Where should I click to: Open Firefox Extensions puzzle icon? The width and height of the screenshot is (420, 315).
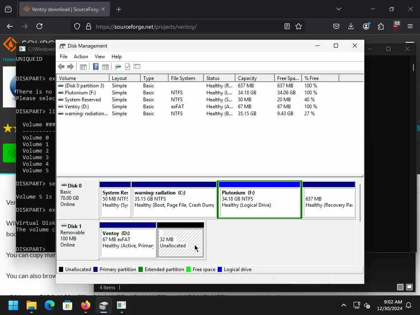pyautogui.click(x=381, y=27)
